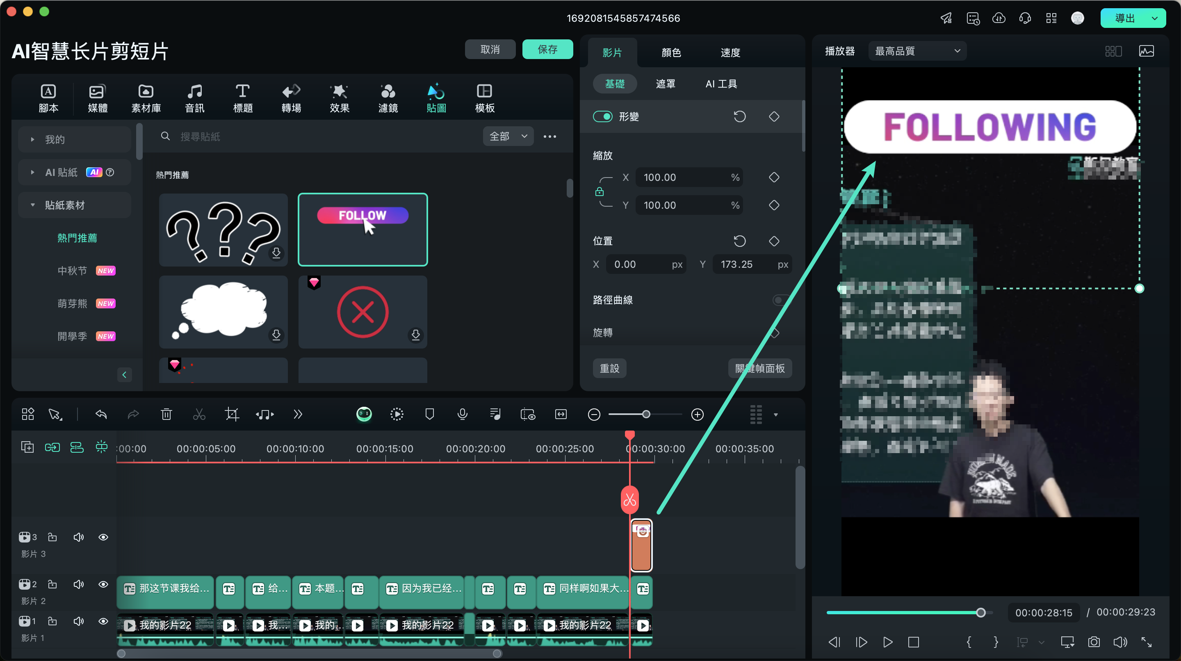The height and width of the screenshot is (661, 1181).
Task: Select the crop tool in timeline toolbar
Action: click(x=232, y=415)
